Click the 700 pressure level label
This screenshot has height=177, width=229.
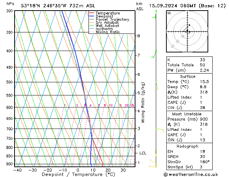click(x=10, y=129)
